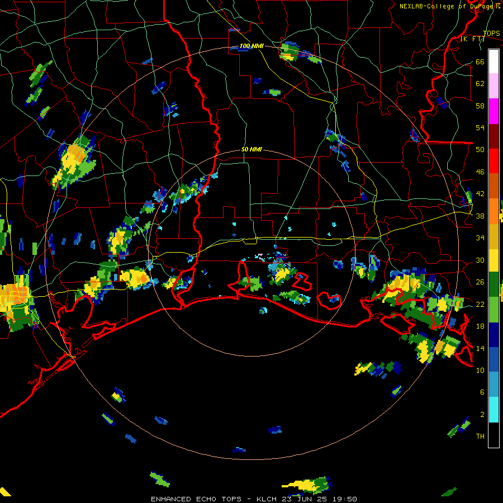Click the black TH swatch in legend

(493, 435)
